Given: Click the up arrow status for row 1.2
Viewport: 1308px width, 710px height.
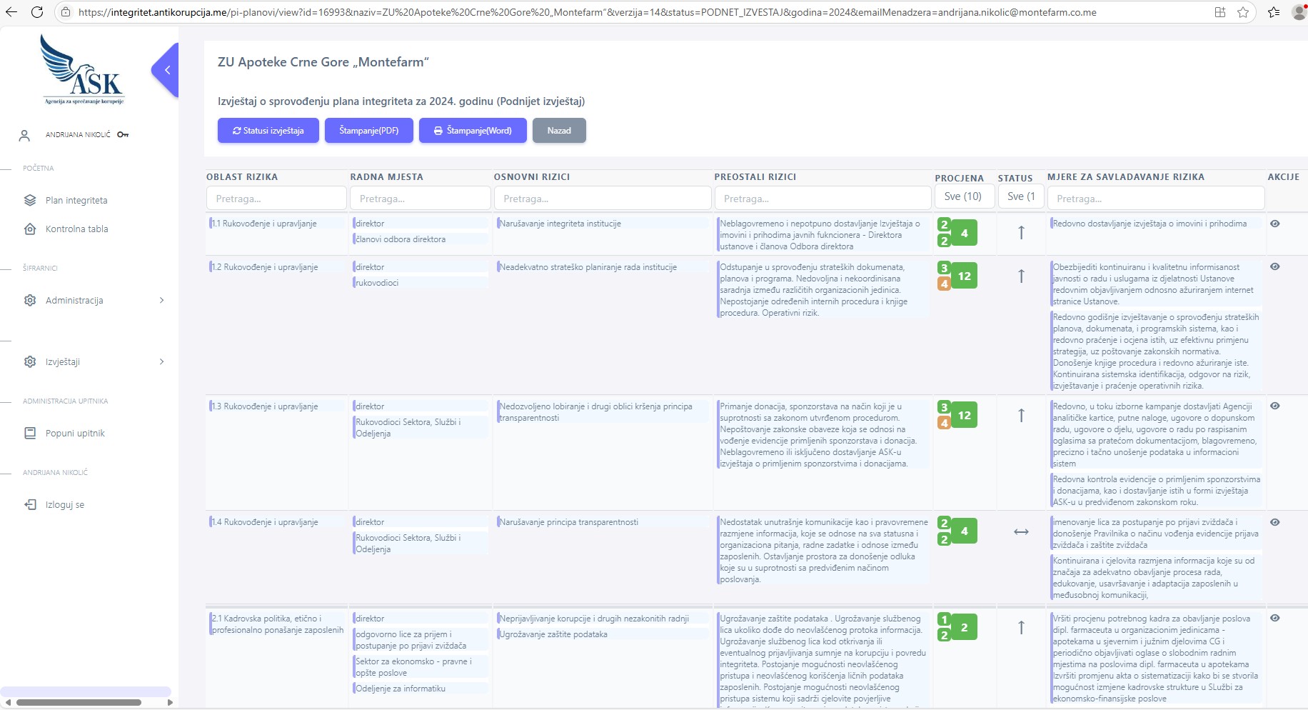Looking at the screenshot, I should (1021, 276).
